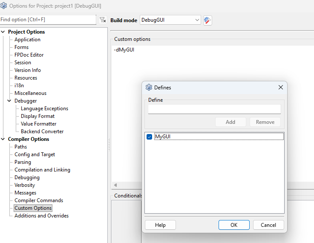Select Paths in Compiler Options

(x=20, y=146)
